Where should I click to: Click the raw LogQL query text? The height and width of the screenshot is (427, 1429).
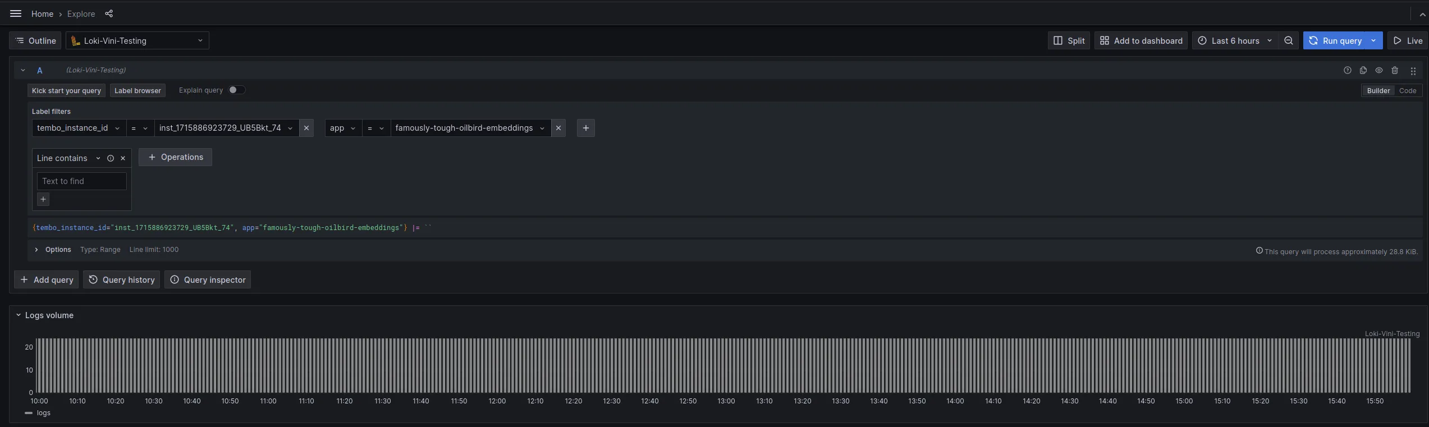tap(232, 227)
